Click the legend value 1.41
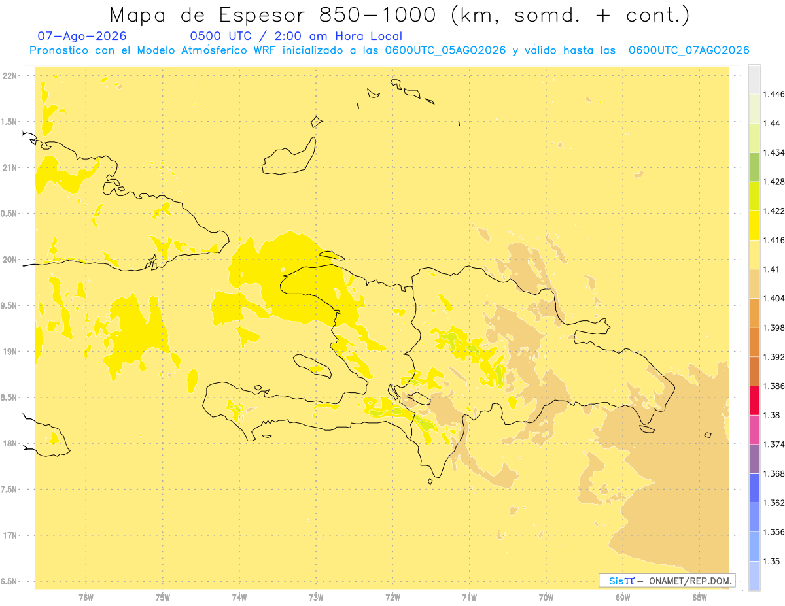The image size is (785, 606). click(772, 269)
